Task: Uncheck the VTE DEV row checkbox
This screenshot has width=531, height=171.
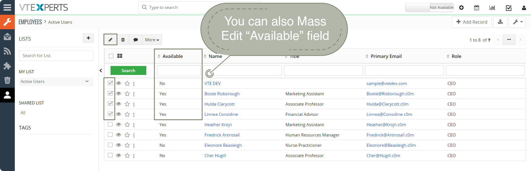Action: pos(110,83)
